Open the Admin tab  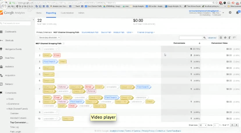coord(81,13)
